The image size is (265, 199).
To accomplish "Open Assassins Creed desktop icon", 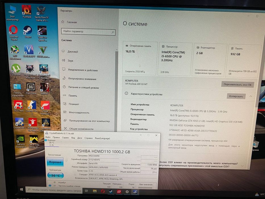I will click(x=46, y=125).
